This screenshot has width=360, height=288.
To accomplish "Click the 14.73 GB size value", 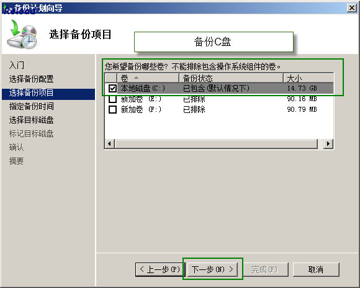I will (302, 88).
